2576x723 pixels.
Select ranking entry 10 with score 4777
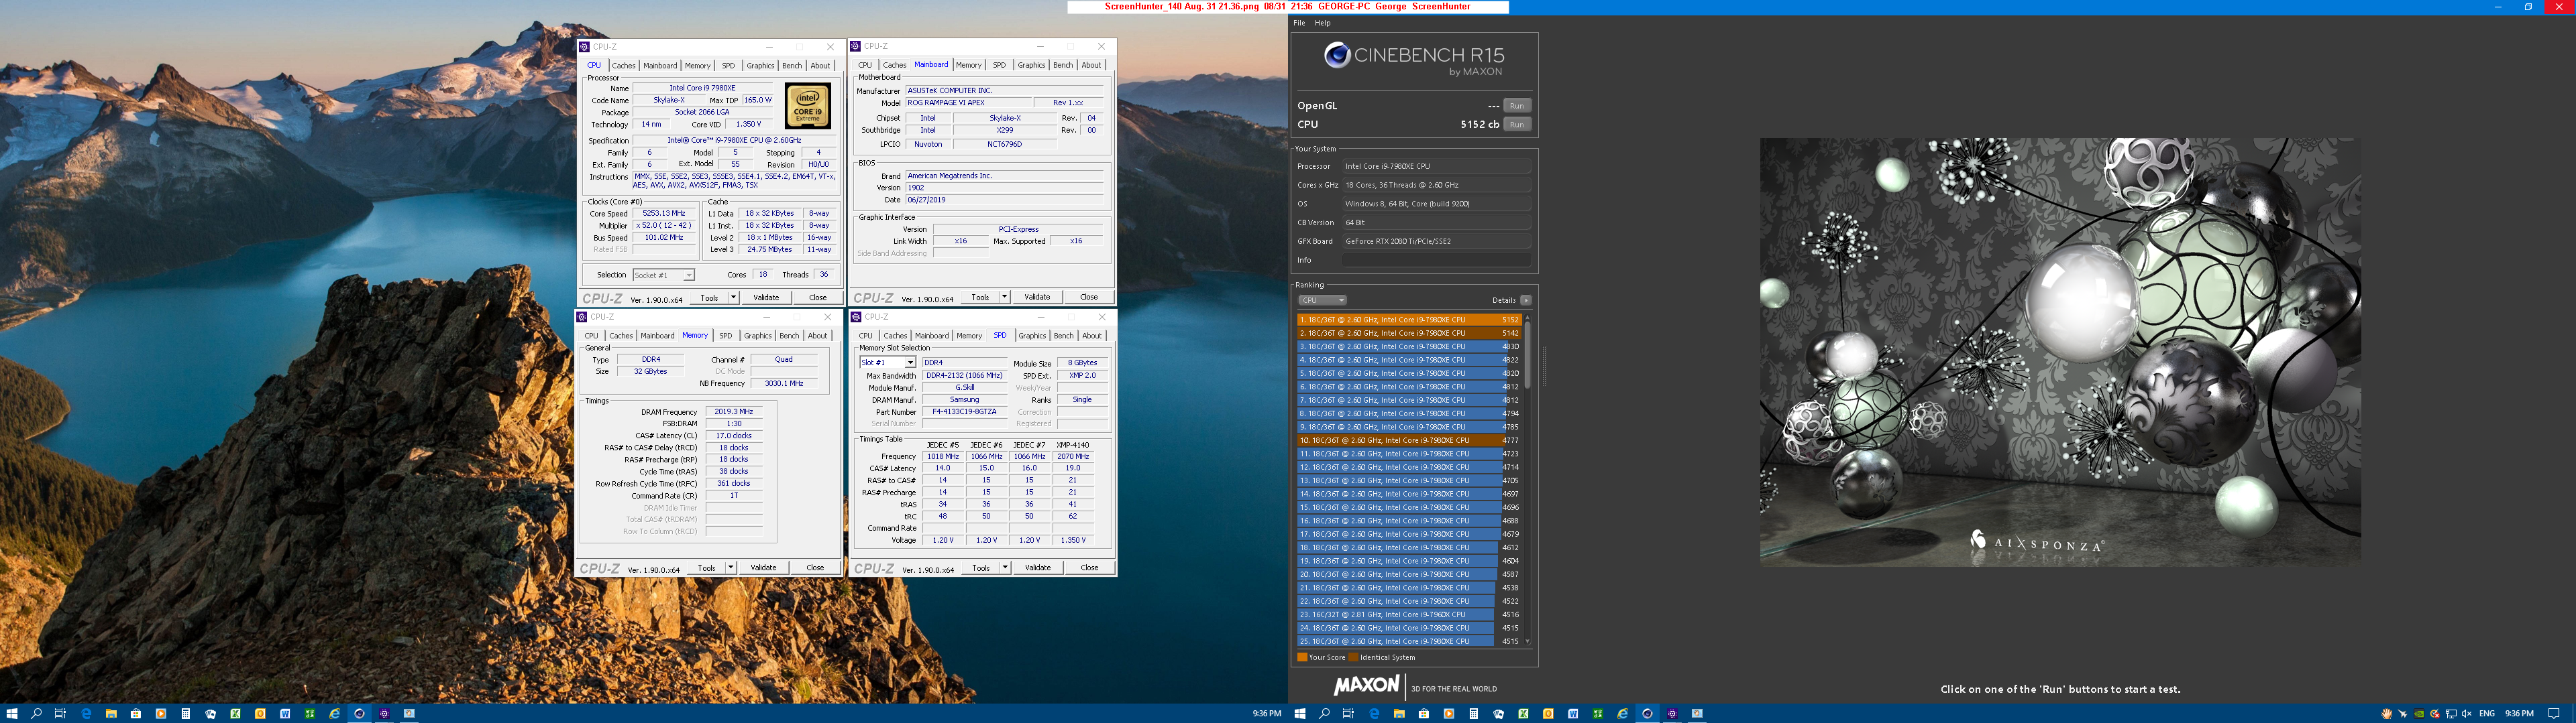(1409, 440)
